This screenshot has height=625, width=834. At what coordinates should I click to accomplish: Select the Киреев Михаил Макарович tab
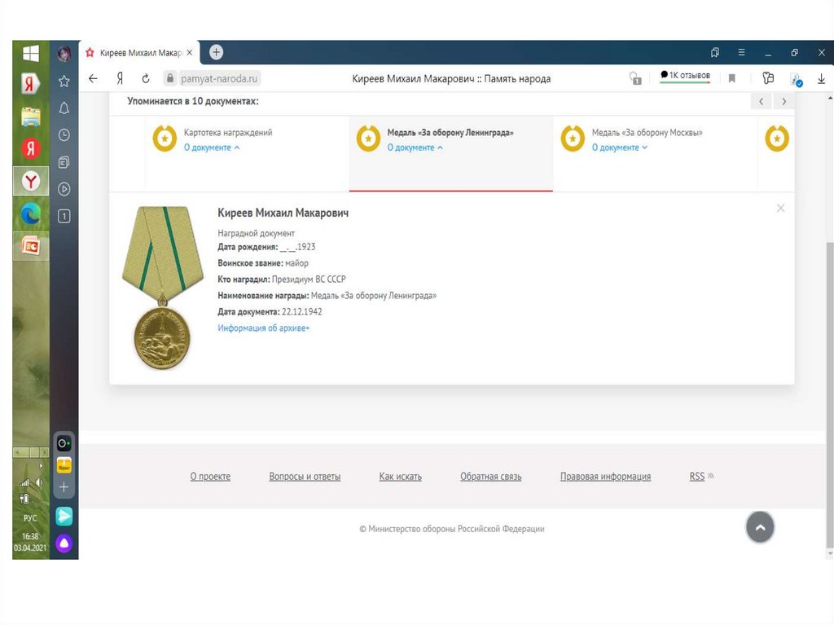pyautogui.click(x=140, y=53)
